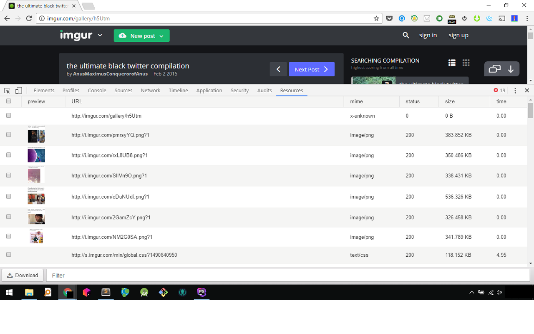Open the Console tab in DevTools
Image resolution: width=534 pixels, height=334 pixels.
(97, 90)
